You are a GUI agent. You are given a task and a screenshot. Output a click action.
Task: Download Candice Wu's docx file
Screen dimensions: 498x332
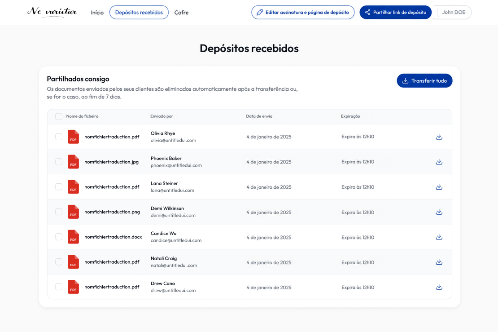point(439,237)
